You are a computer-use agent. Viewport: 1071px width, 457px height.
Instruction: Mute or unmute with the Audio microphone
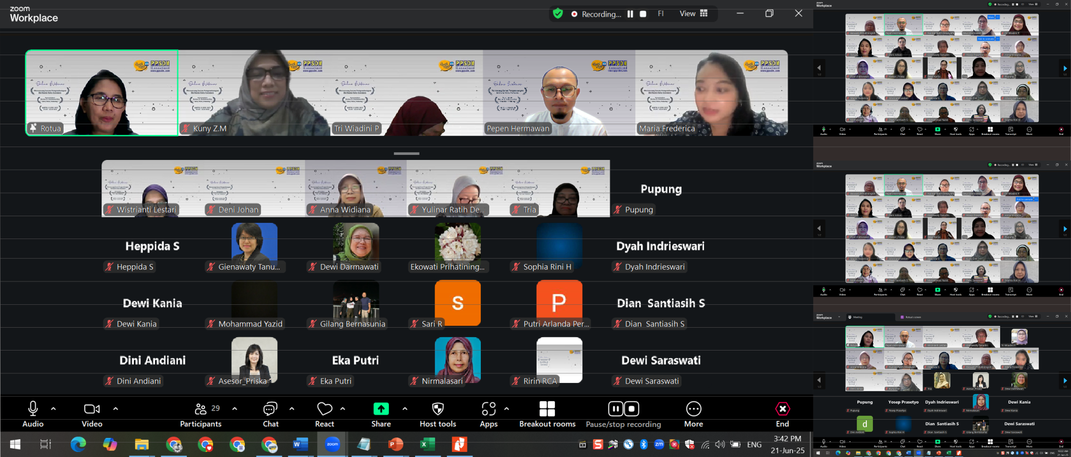(33, 415)
